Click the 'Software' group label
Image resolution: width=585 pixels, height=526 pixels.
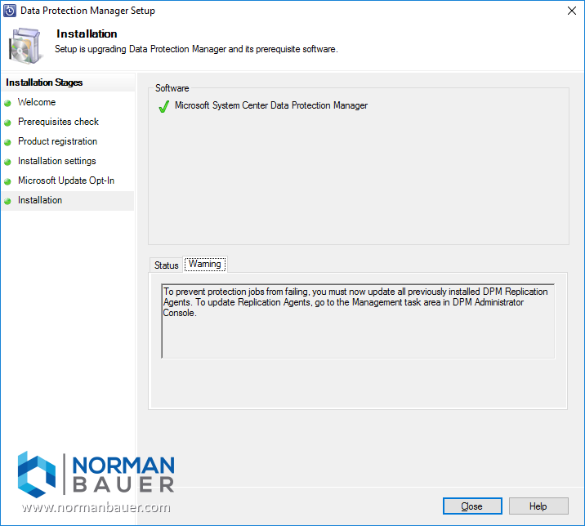pos(172,88)
